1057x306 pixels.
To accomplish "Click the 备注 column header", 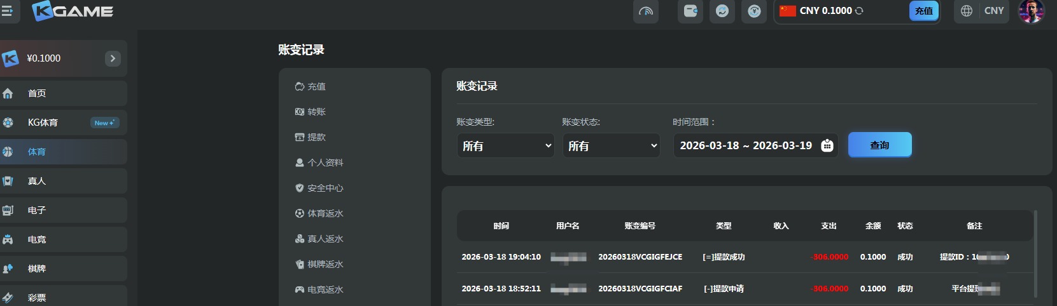I will pyautogui.click(x=974, y=225).
